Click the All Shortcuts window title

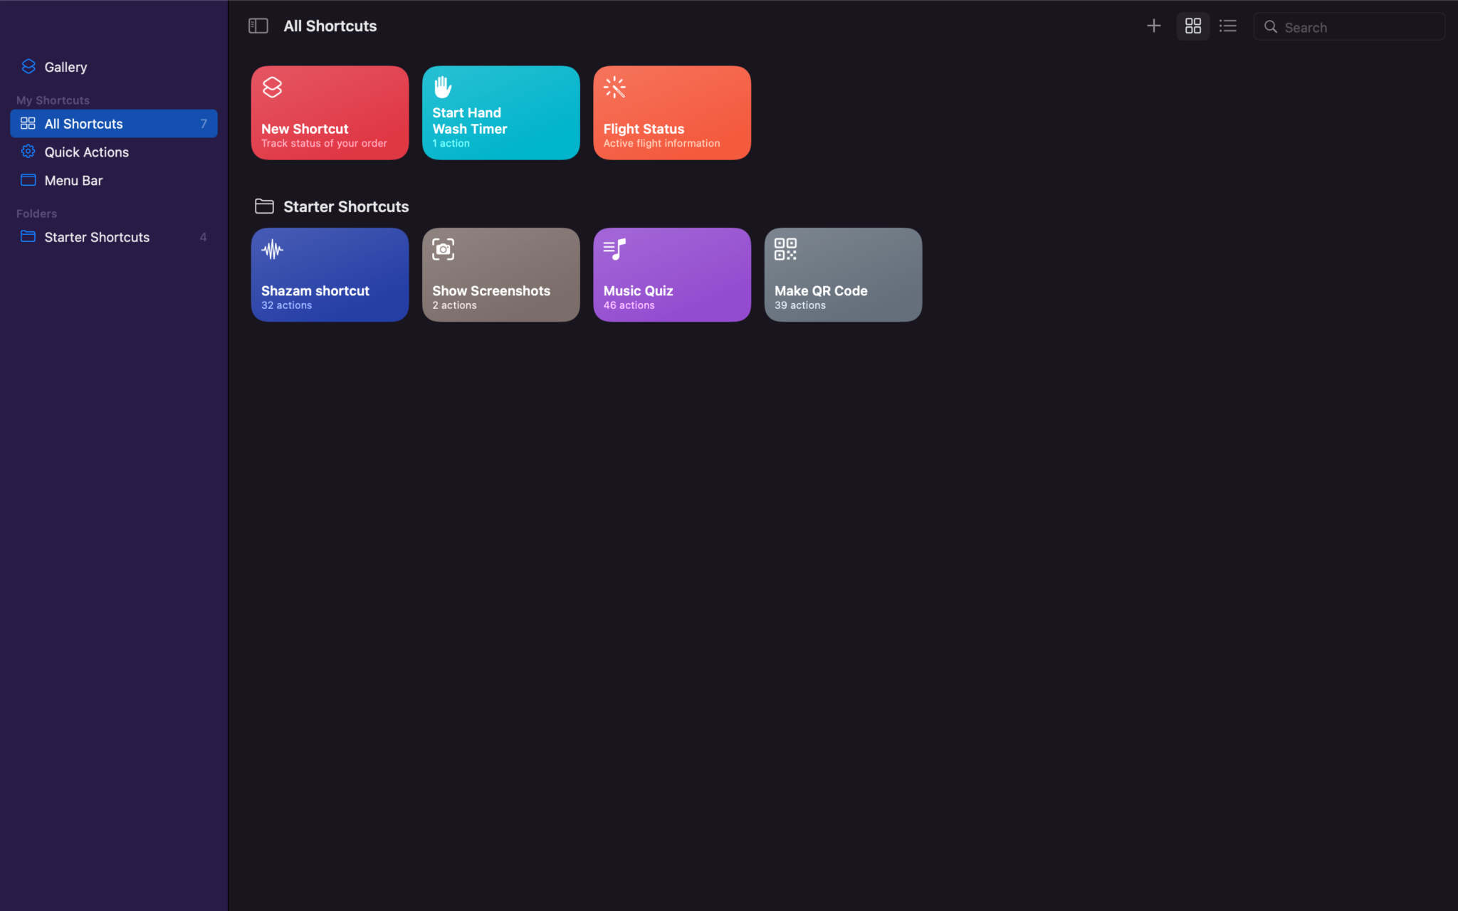click(x=330, y=26)
